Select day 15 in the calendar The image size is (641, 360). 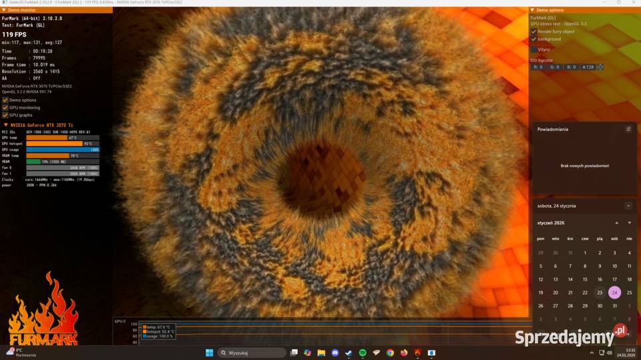click(585, 279)
